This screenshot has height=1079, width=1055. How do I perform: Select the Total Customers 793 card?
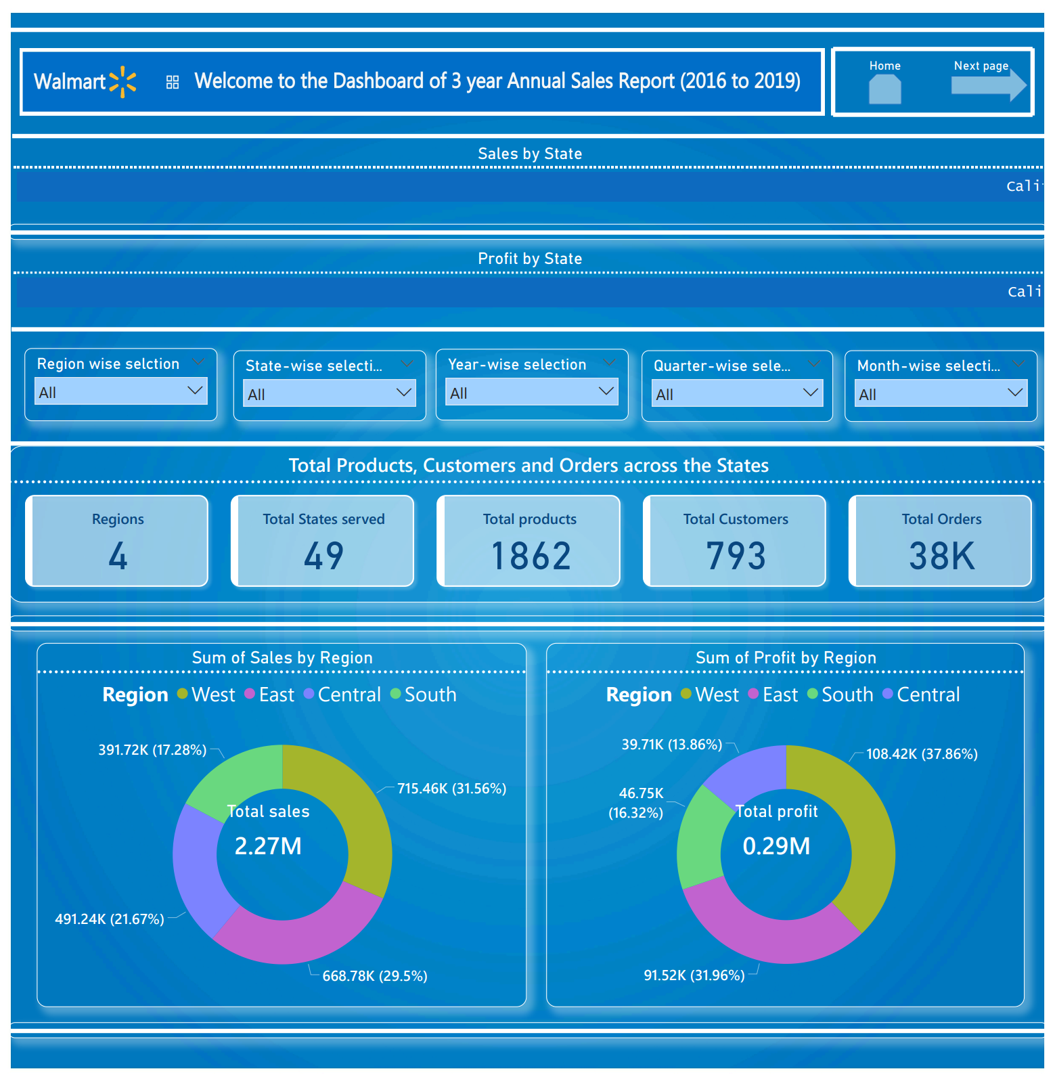click(x=735, y=541)
